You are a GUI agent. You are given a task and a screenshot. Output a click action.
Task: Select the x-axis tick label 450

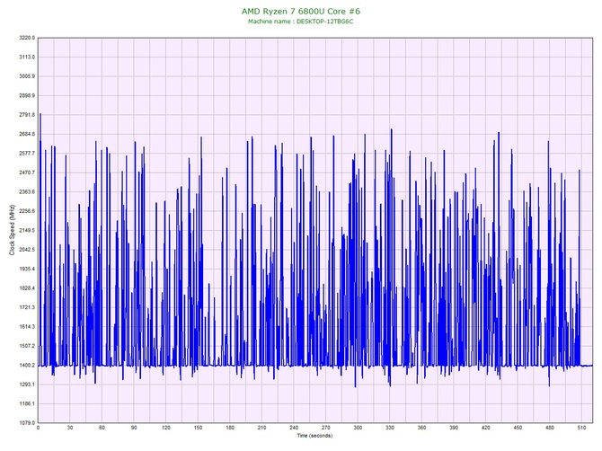[x=518, y=428]
